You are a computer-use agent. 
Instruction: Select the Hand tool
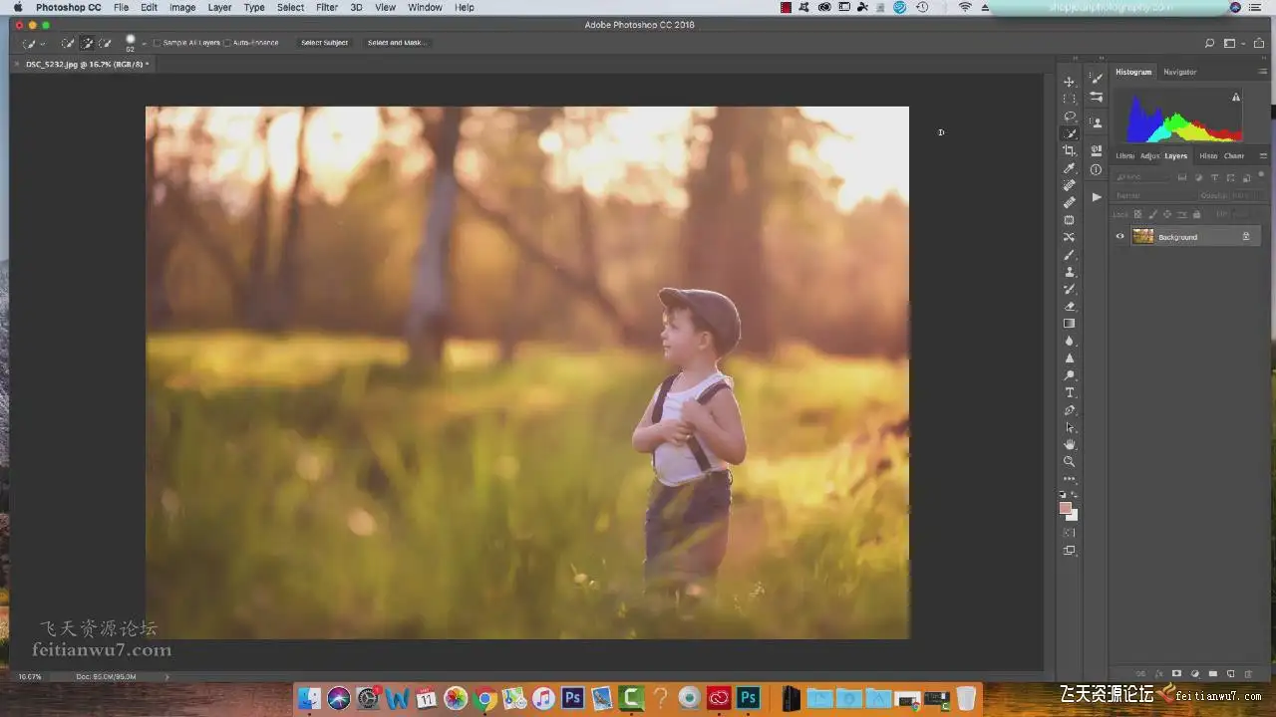[1070, 444]
